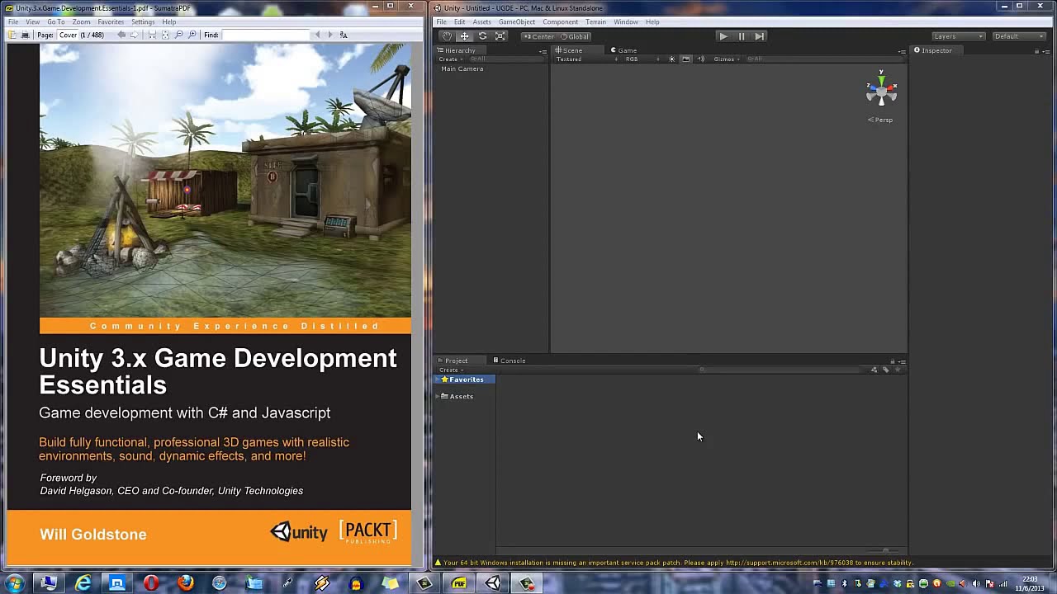Open SumatraPDF Settings menu
Image resolution: width=1057 pixels, height=594 pixels.
pos(143,22)
